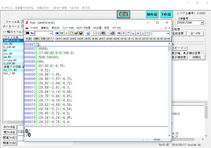211x148 pixels.
Task: Click the 名前変更 button
Action: (x=179, y=33)
